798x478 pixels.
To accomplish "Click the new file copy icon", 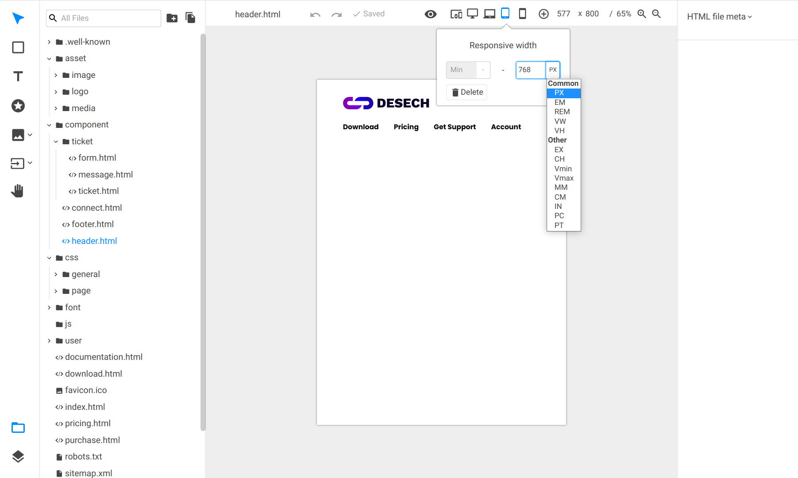I will click(190, 18).
